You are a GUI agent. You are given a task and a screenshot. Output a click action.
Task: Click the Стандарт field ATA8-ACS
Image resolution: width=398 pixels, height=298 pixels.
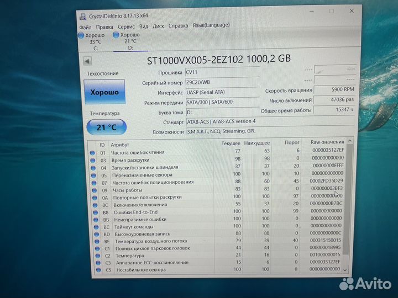(270, 121)
